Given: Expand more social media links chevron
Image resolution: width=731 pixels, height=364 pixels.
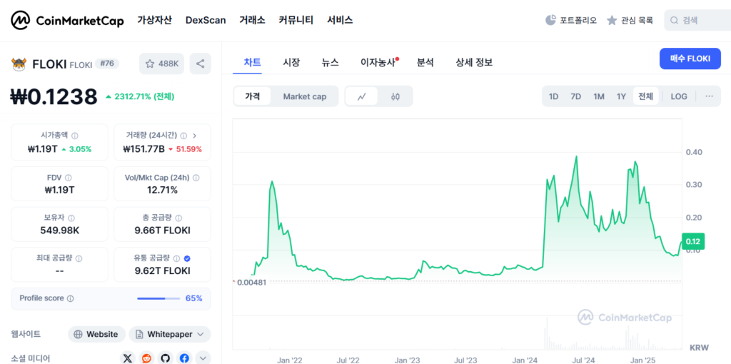Looking at the screenshot, I should 203,358.
